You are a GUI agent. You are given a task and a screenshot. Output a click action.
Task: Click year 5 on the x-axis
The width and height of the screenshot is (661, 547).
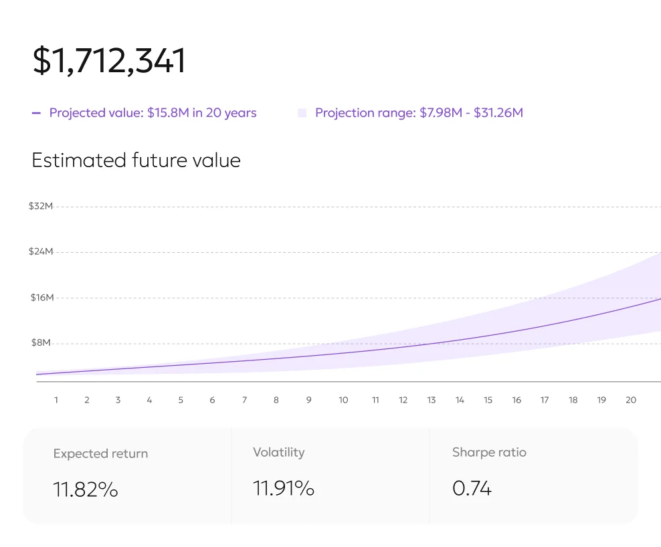(x=181, y=400)
